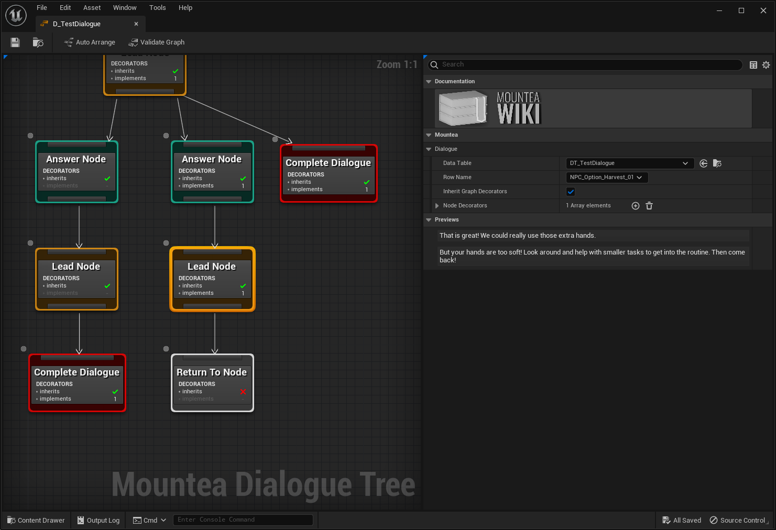Collapse the Previews section
This screenshot has height=530, width=776.
pos(429,220)
